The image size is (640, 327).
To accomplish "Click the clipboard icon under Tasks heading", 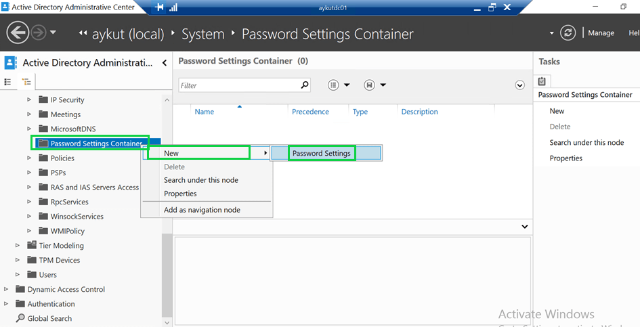I will 542,81.
